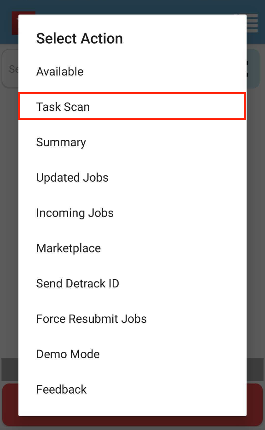Tap the red logo icon in header
The width and height of the screenshot is (265, 430).
pos(15,23)
